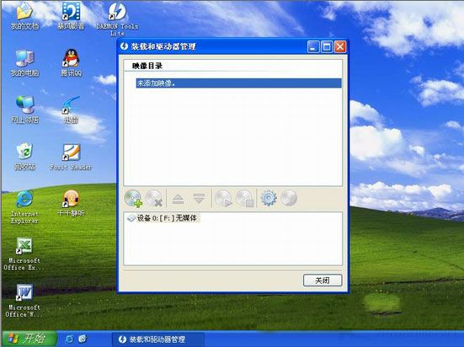The height and width of the screenshot is (347, 464).
Task: Select the 腾讯QQ desktop icon
Action: pyautogui.click(x=71, y=63)
